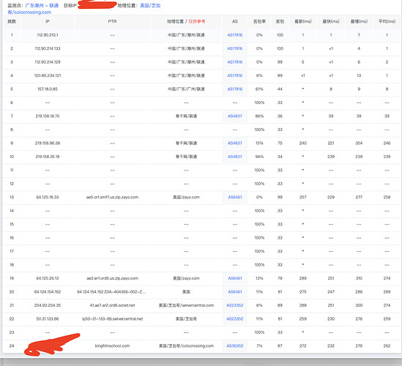This screenshot has width=402, height=366.
Task: Select hop number 23 cell
Action: 12,332
